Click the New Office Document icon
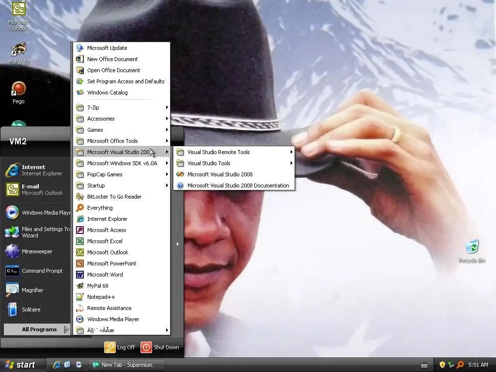 [x=80, y=59]
